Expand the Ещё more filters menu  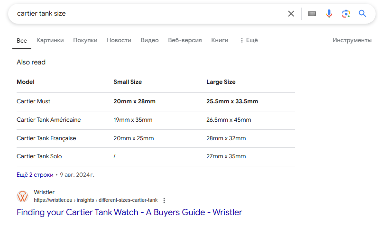pyautogui.click(x=249, y=40)
